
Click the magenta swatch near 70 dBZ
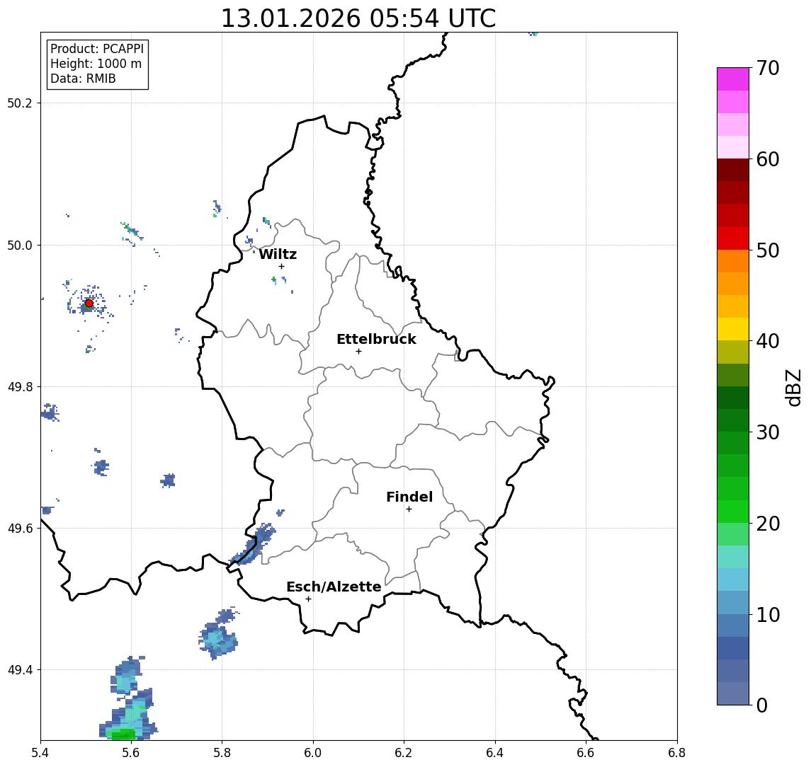click(x=733, y=79)
